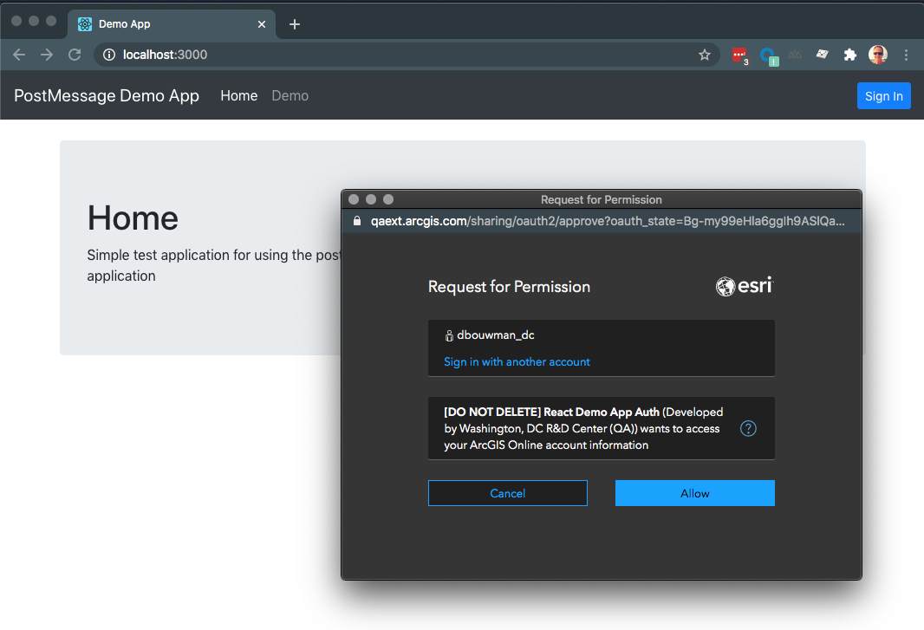Click lock icon in permission popup
This screenshot has width=924, height=630.
click(357, 221)
